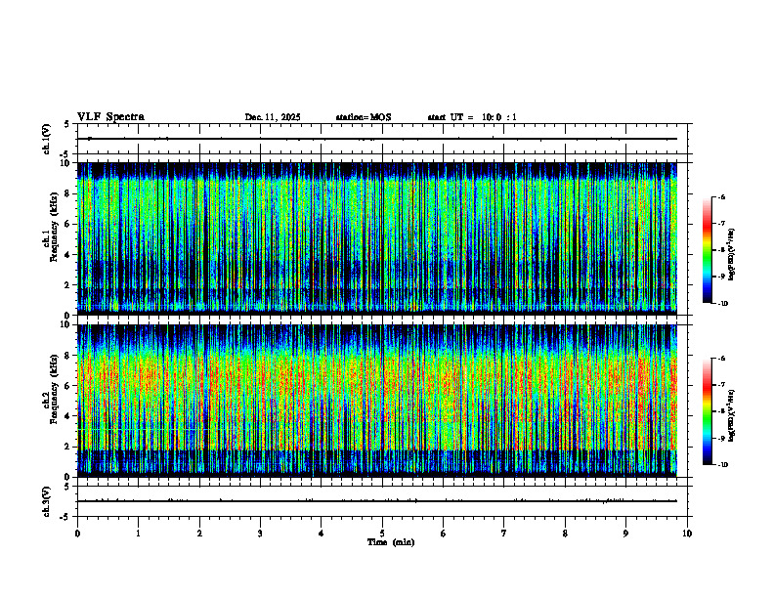Image resolution: width=774 pixels, height=598 pixels.
Task: Select the ch.1 color bar log(PSD) label
Action: click(731, 255)
